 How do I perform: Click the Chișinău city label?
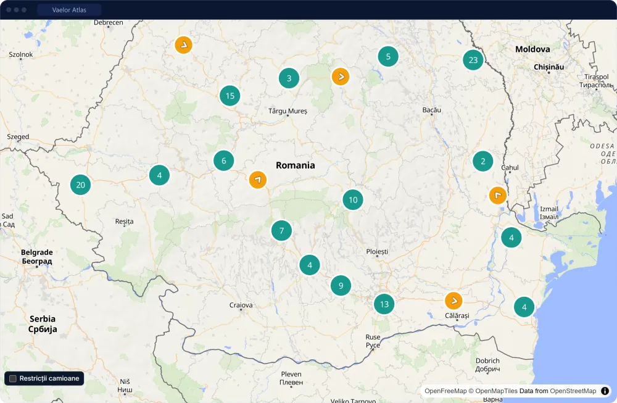tap(549, 67)
